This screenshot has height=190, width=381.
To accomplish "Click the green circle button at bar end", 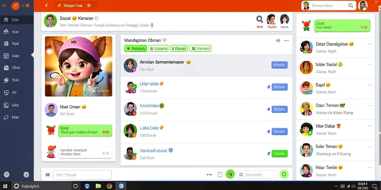I will (284, 174).
